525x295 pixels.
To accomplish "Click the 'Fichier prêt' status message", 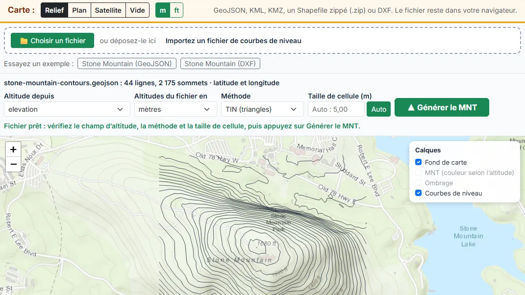I will point(182,126).
